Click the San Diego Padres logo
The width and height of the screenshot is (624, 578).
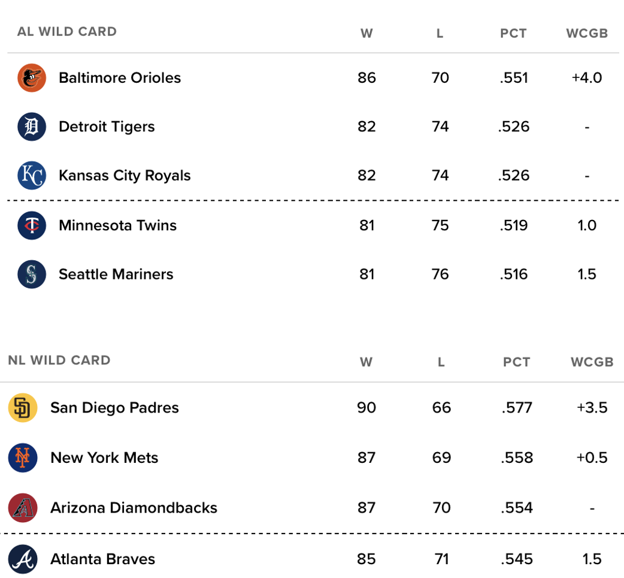pyautogui.click(x=23, y=408)
